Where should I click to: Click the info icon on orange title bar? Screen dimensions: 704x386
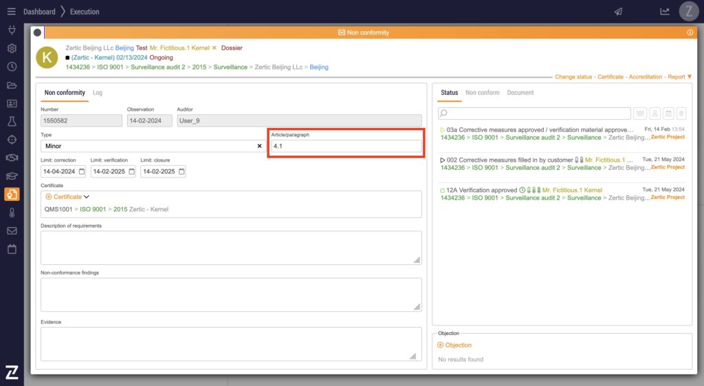[690, 32]
